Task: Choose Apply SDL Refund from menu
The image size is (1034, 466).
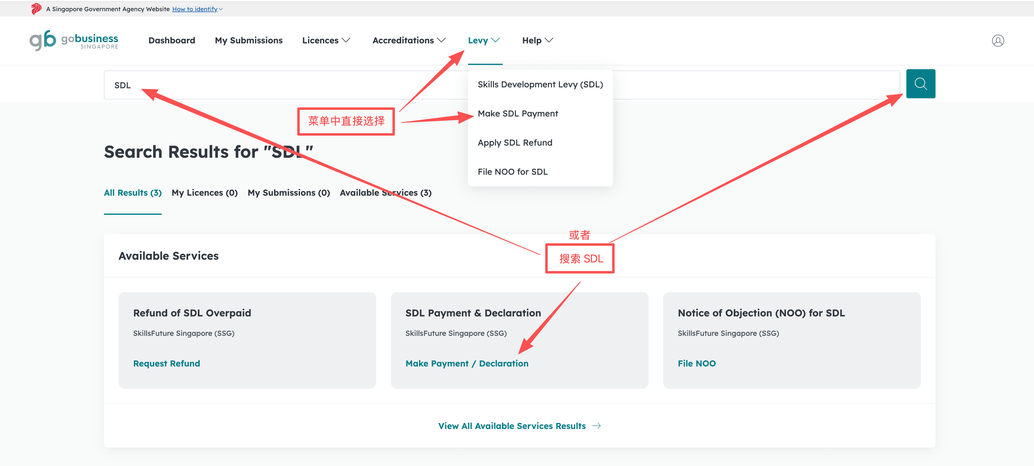Action: 515,143
